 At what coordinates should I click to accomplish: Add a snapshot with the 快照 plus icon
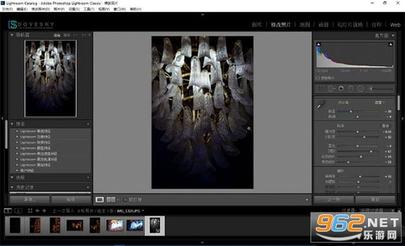88,178
